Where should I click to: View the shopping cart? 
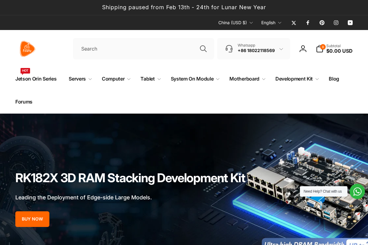[x=319, y=48]
